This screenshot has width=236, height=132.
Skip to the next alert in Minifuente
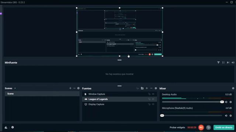point(228,63)
